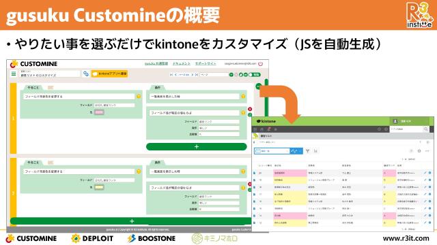
Task: Click the pencil edit icon on first kintone row
Action: click(425, 173)
